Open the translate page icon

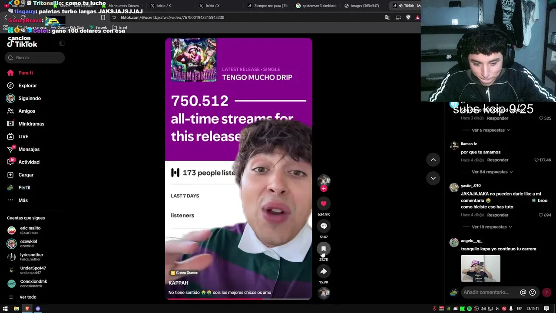[x=387, y=17]
